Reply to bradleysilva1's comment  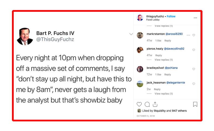167,75
